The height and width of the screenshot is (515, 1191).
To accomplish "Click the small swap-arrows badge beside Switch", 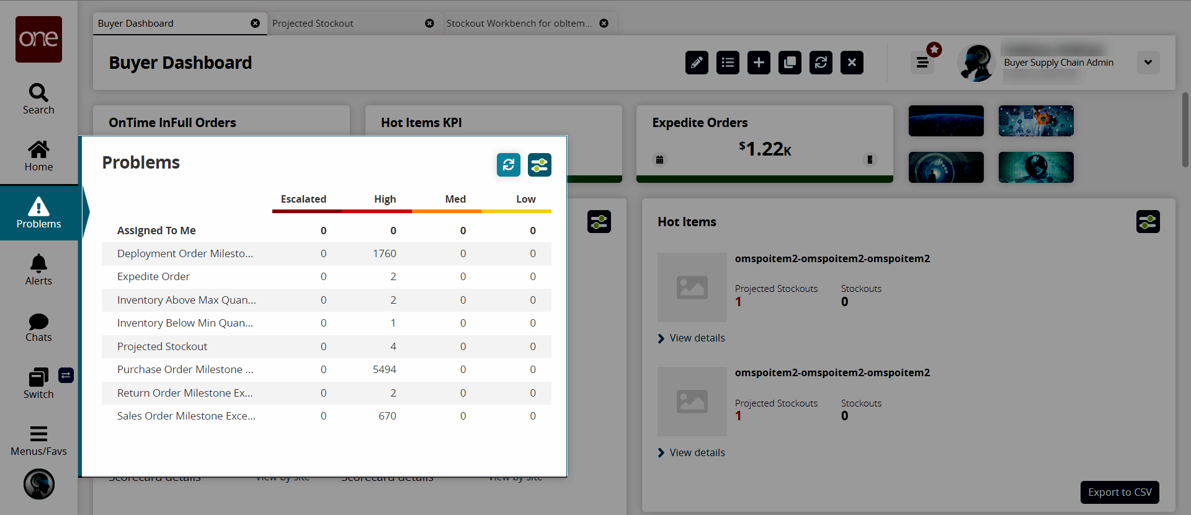I will click(66, 375).
